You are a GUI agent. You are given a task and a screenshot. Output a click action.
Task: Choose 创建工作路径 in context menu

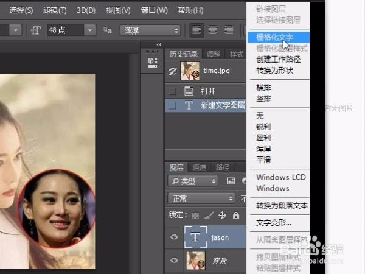[x=279, y=60]
